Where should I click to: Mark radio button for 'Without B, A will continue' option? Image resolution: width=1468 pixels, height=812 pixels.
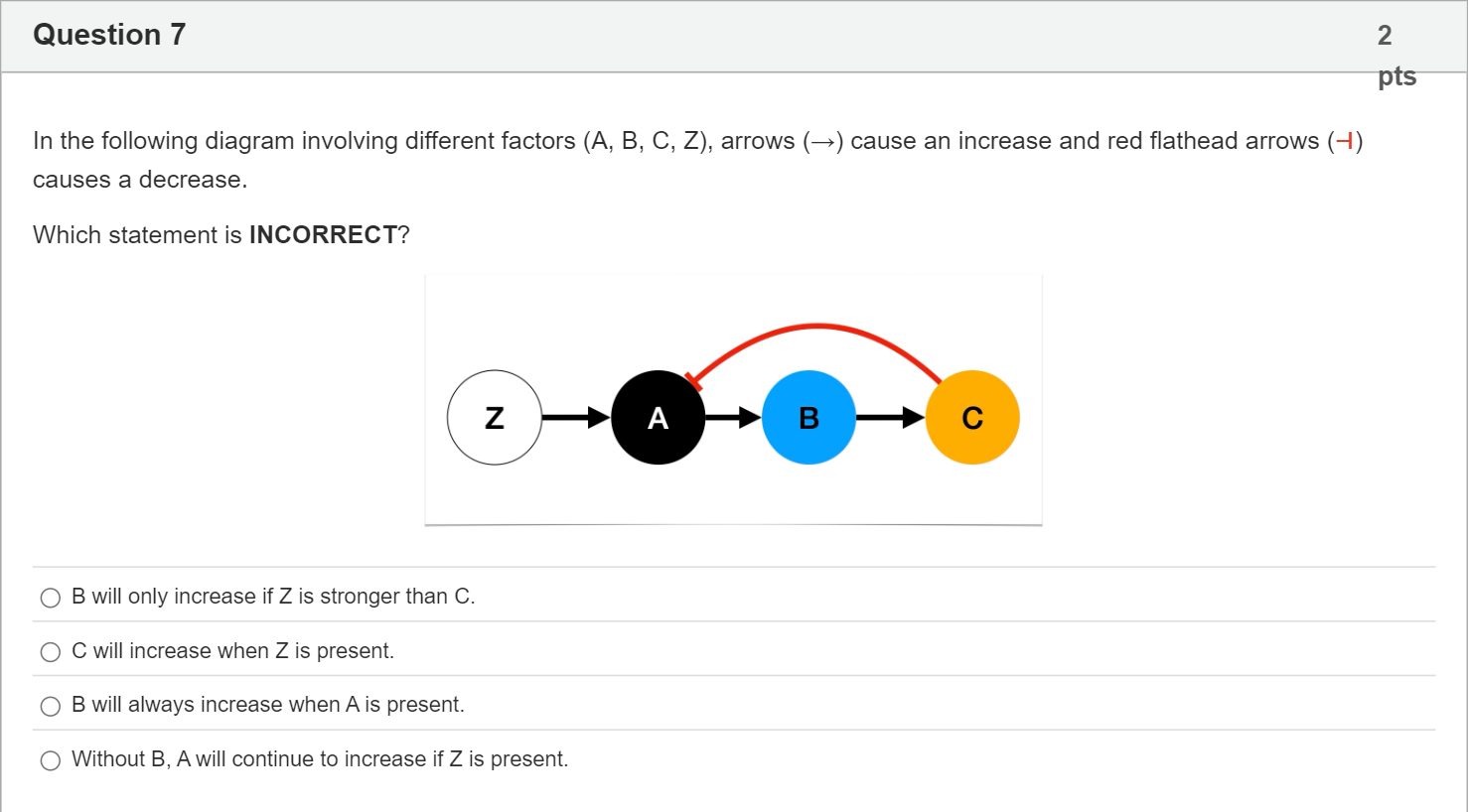tap(51, 760)
